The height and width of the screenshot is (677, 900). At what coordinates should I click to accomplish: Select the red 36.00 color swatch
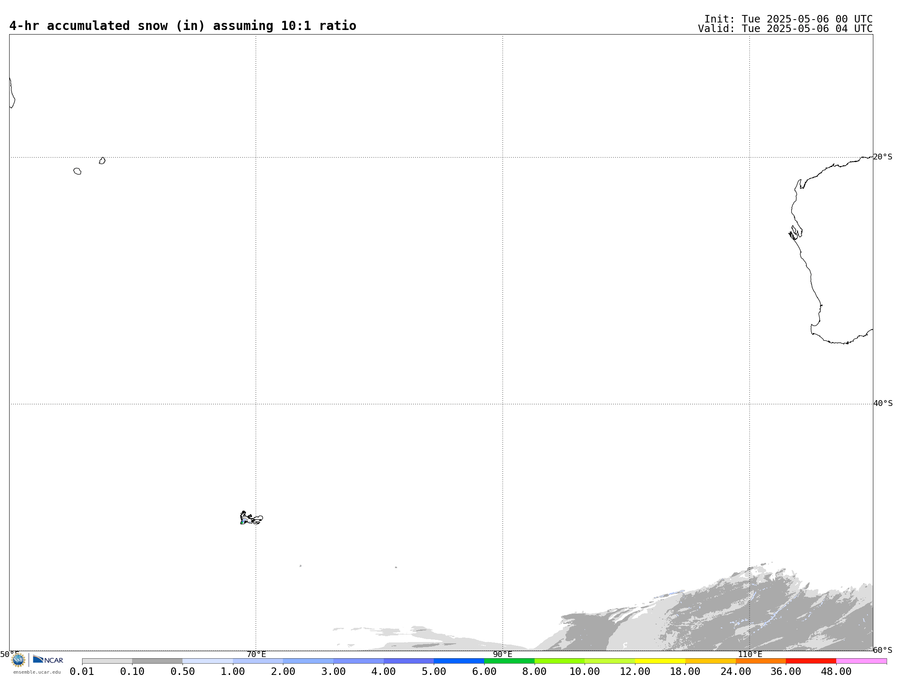coord(811,661)
